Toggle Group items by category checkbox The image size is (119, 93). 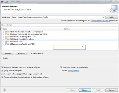click(x=3, y=71)
